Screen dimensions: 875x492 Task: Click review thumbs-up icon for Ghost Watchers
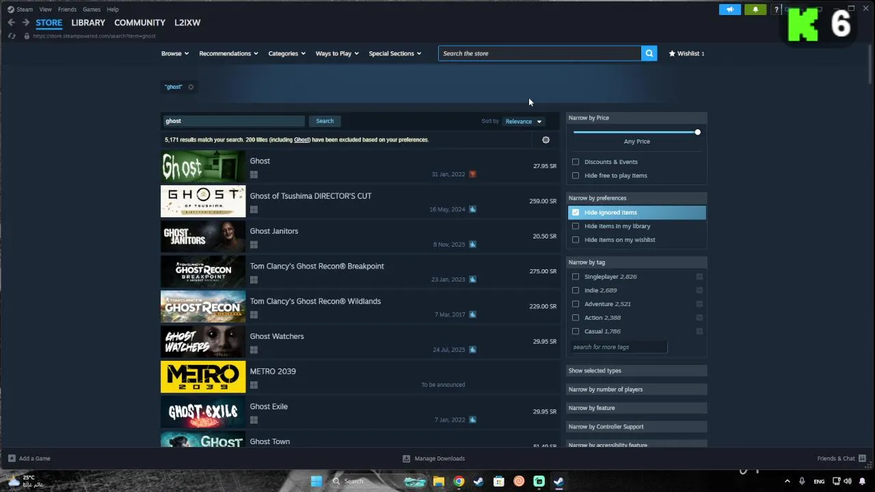(472, 350)
